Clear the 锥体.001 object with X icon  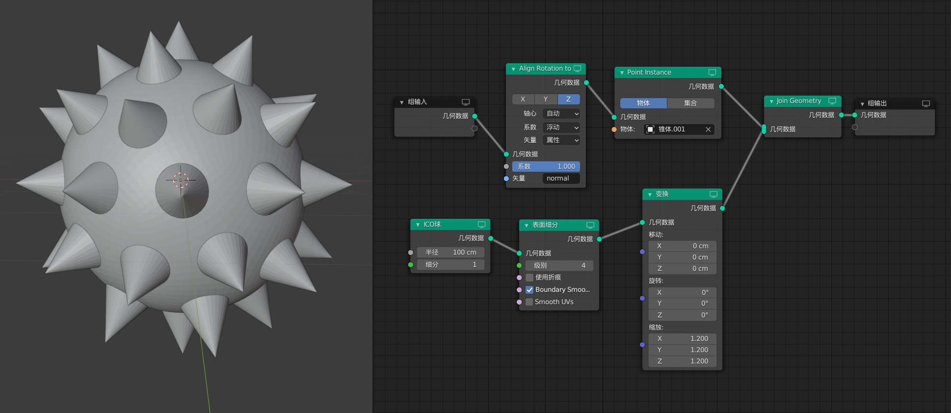click(x=708, y=129)
